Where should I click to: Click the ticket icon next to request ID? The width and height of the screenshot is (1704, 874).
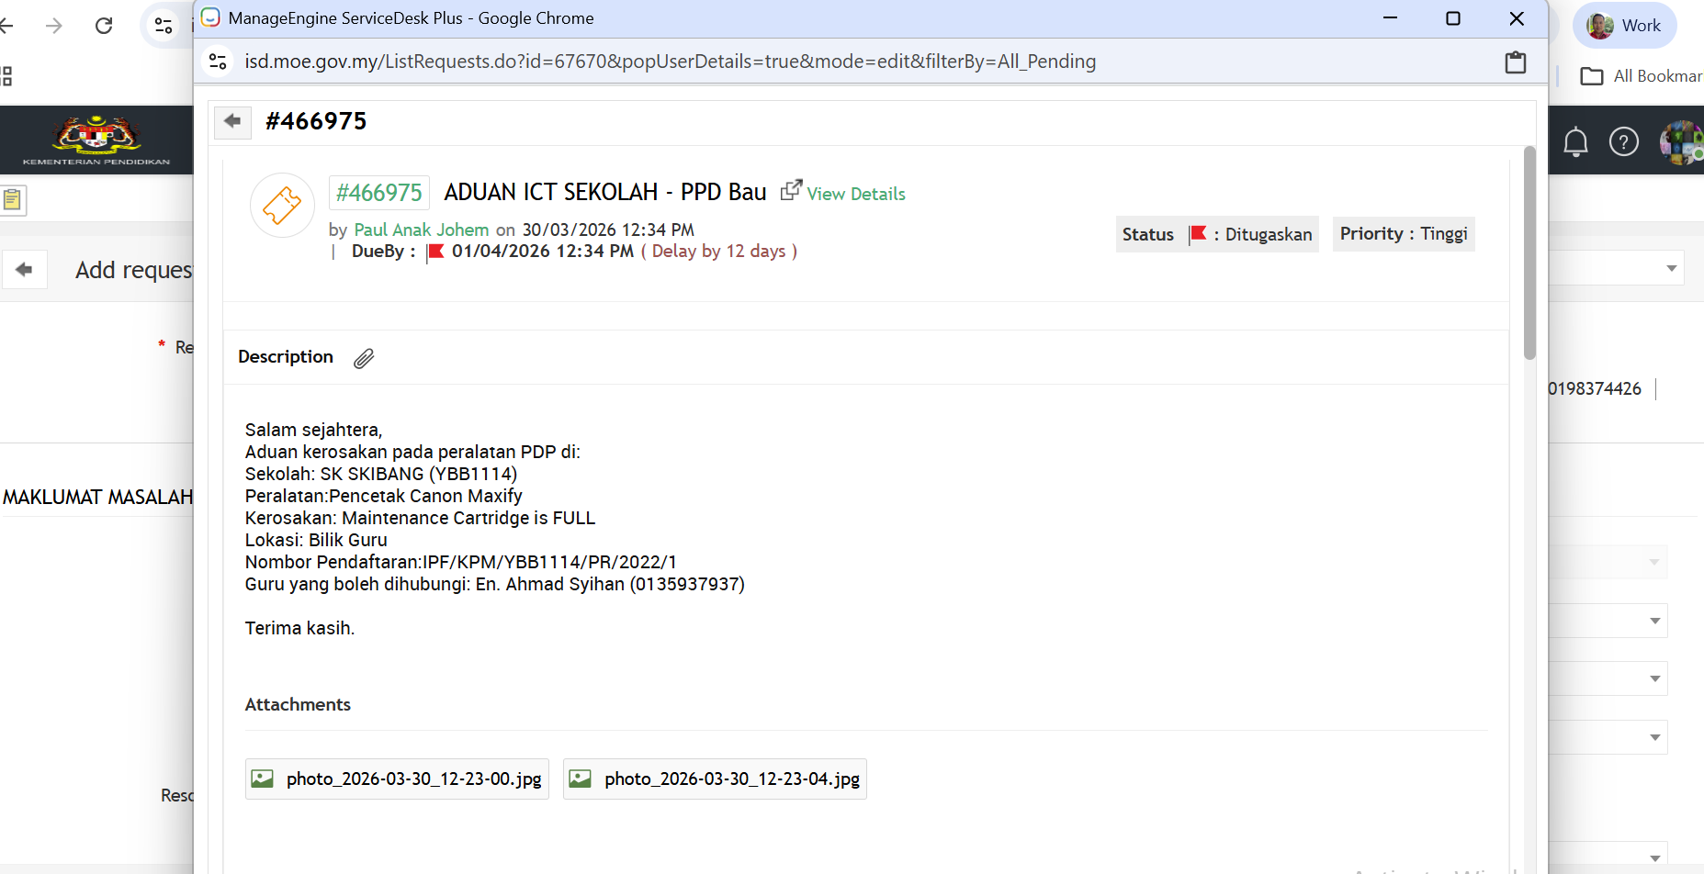282,206
